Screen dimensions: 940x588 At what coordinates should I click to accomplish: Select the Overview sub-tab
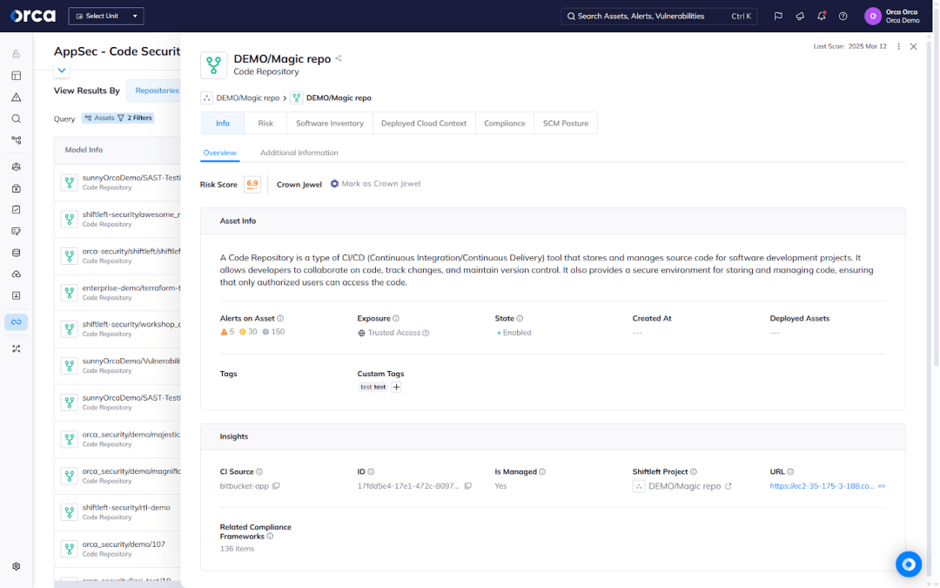click(220, 153)
